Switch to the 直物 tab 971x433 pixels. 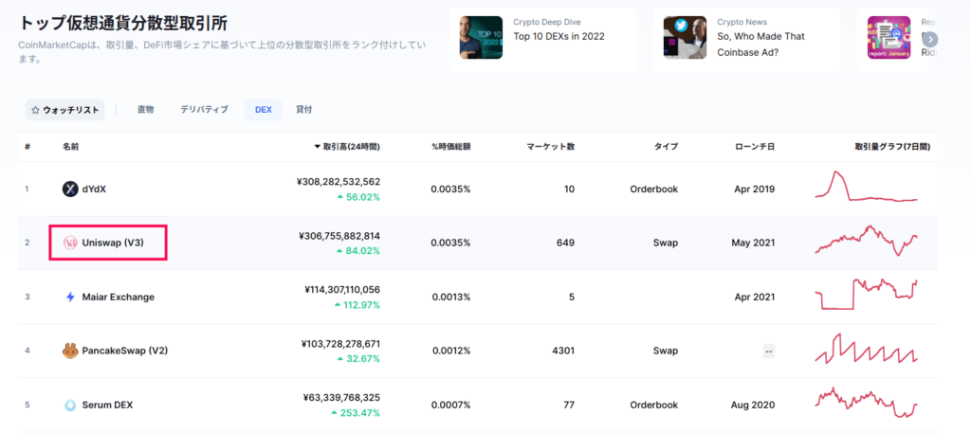[x=145, y=110]
